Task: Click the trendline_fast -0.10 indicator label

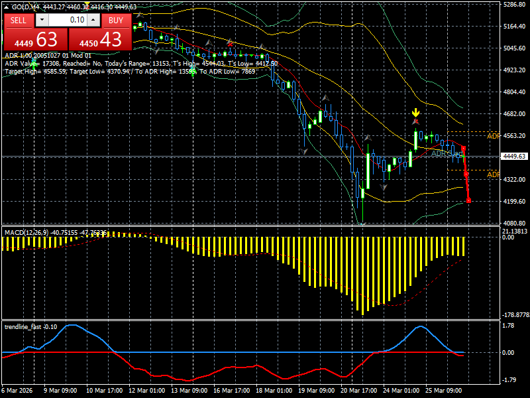Action: 30,327
